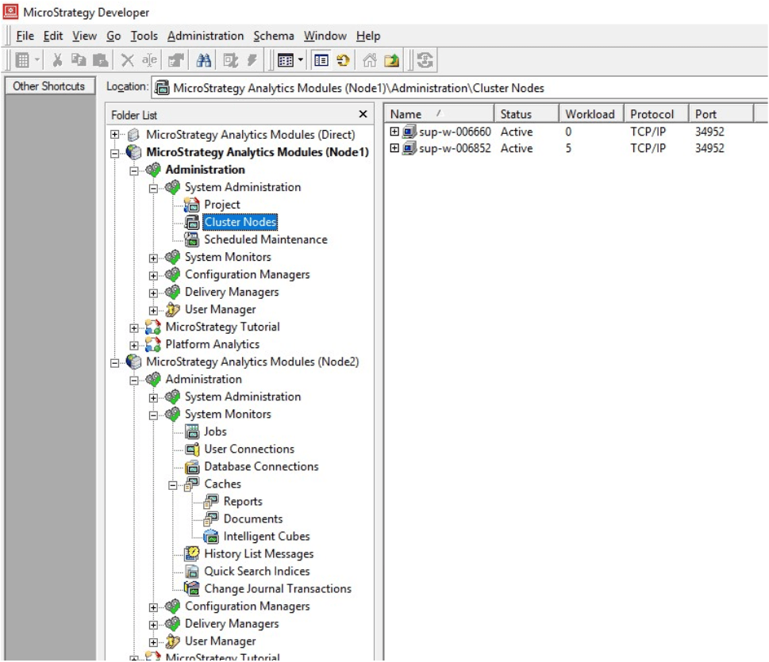The height and width of the screenshot is (662, 769).
Task: Sort by the Port column header
Action: tap(721, 114)
